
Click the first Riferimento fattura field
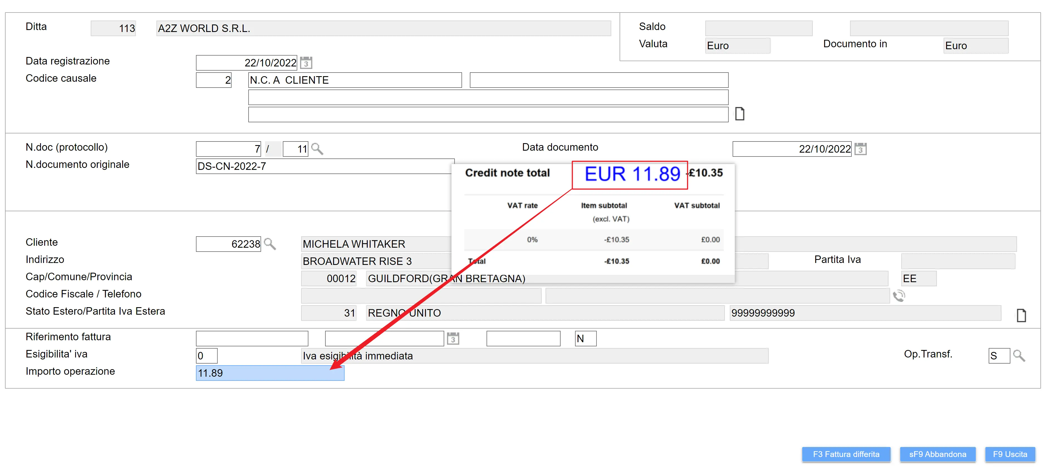pos(252,339)
